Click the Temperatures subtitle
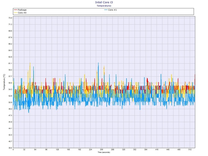This screenshot has width=208, height=156. (104, 6)
